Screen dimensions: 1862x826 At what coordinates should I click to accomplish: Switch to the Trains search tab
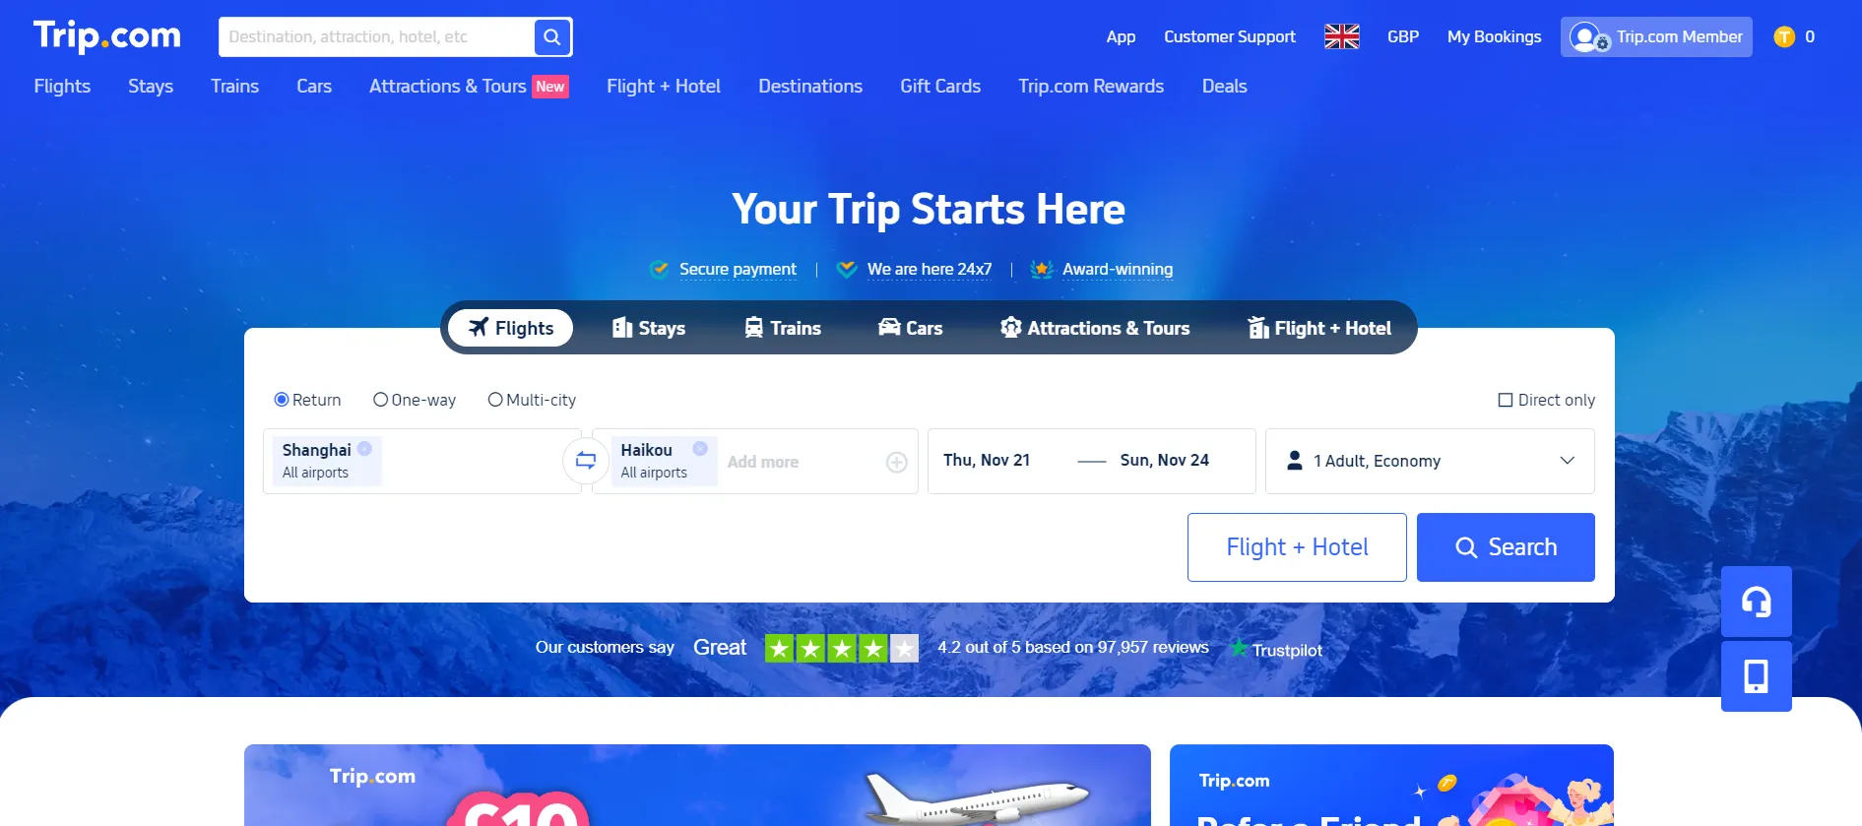click(x=783, y=328)
